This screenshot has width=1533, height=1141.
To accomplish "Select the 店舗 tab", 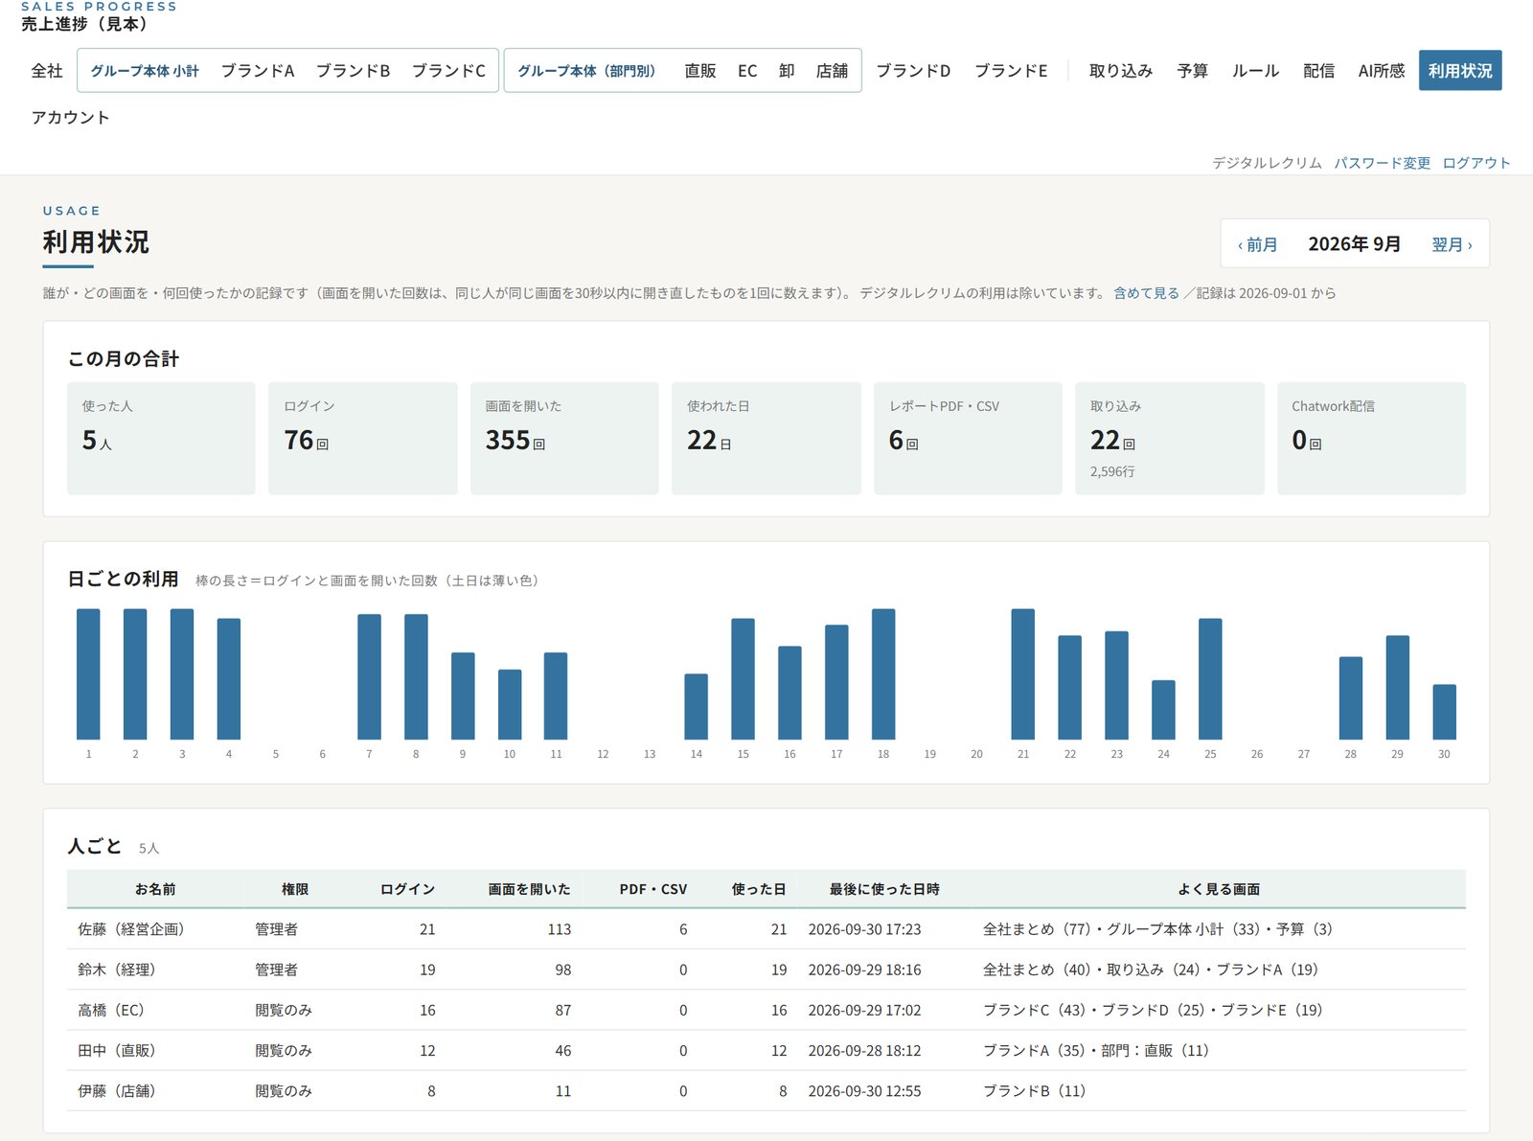I will point(832,70).
